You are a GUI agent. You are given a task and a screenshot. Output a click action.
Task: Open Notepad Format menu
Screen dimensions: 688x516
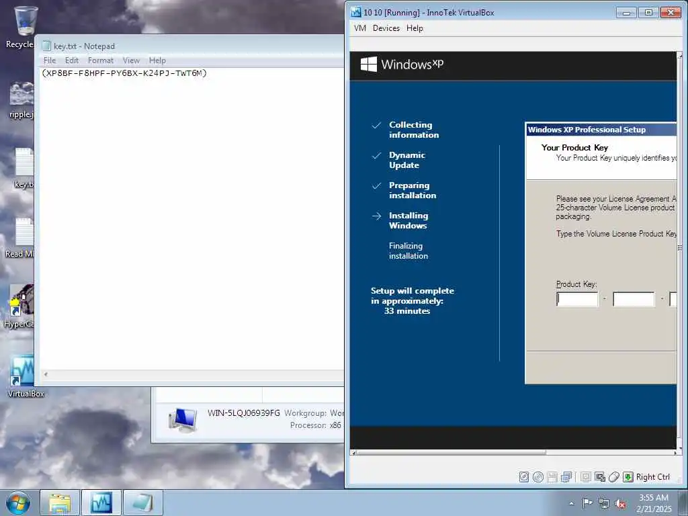click(x=101, y=60)
